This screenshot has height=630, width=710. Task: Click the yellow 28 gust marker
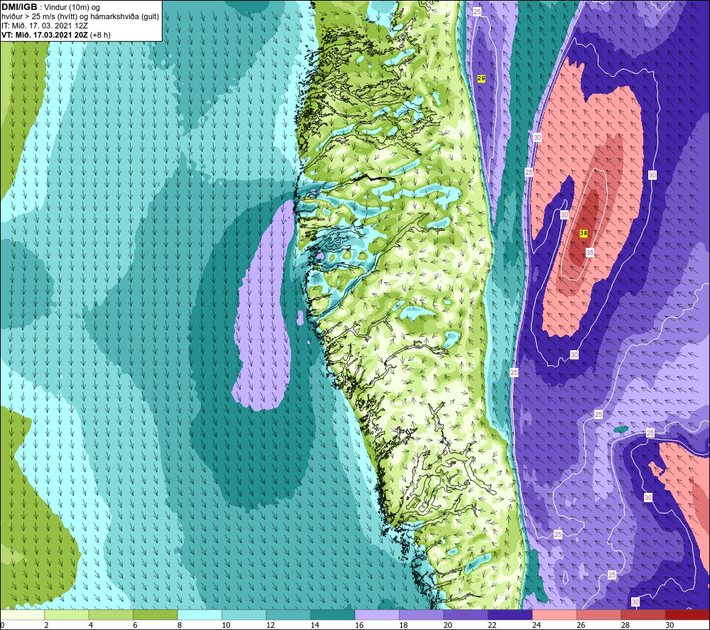point(481,78)
